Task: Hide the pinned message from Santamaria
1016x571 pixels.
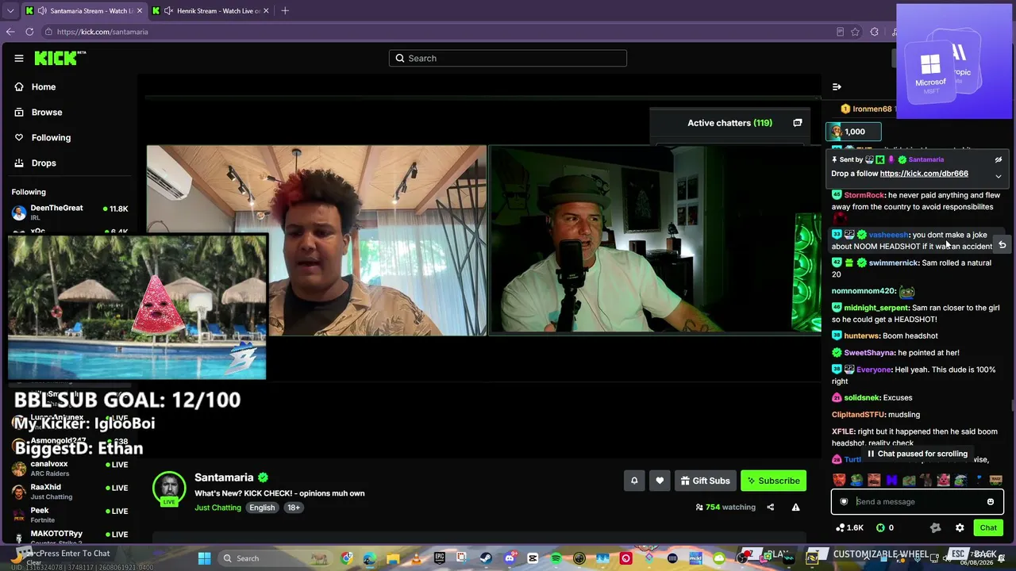Action: 999,159
